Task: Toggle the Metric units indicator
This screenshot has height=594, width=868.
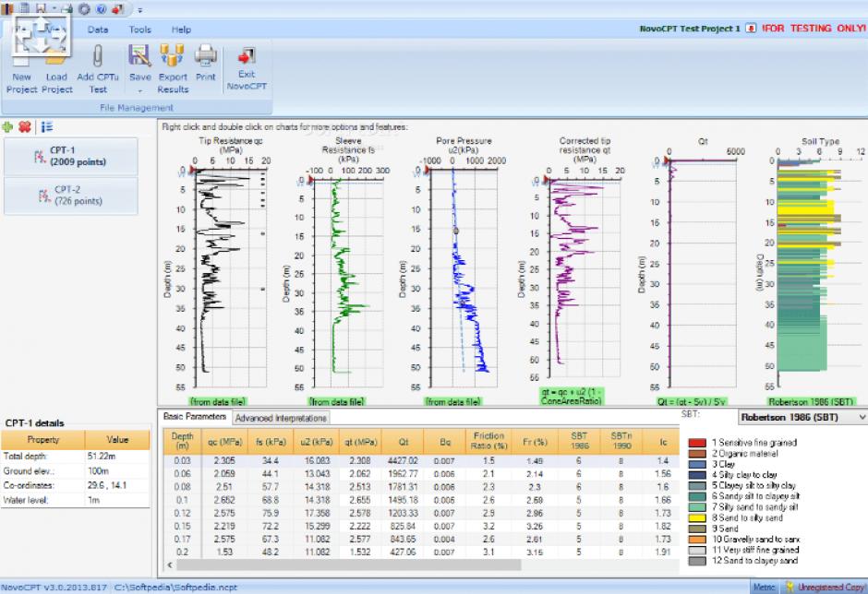Action: 764,587
